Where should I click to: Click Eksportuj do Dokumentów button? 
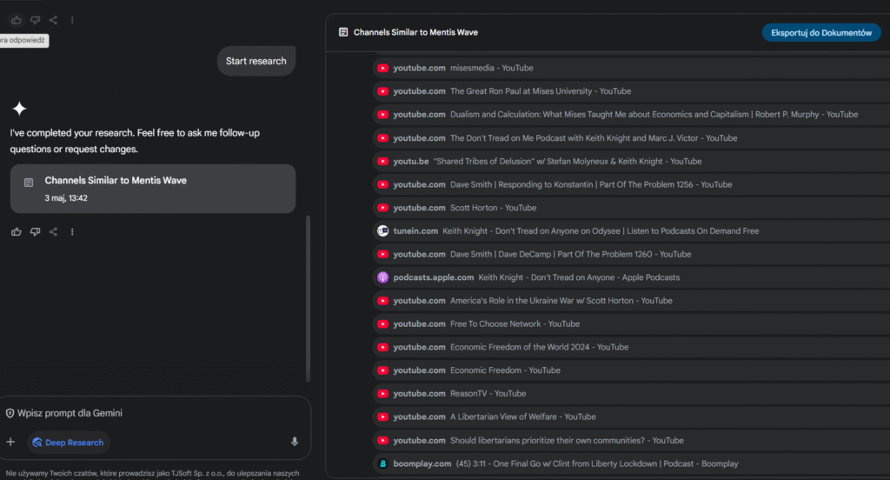tap(820, 33)
